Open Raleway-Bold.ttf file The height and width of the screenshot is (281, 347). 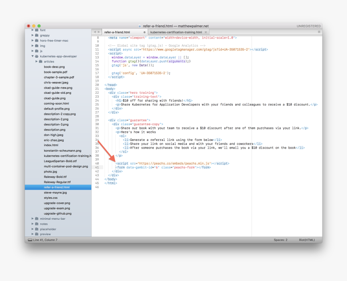(55, 177)
